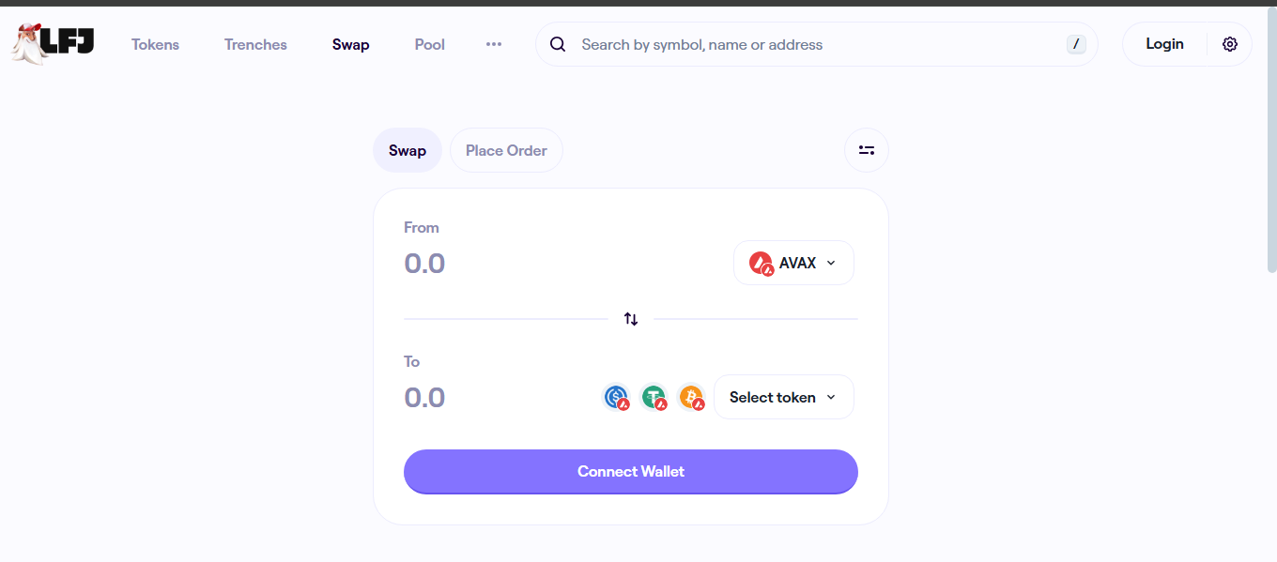Expand the Select token dropdown
Viewport: 1277px width, 562px height.
(x=784, y=397)
